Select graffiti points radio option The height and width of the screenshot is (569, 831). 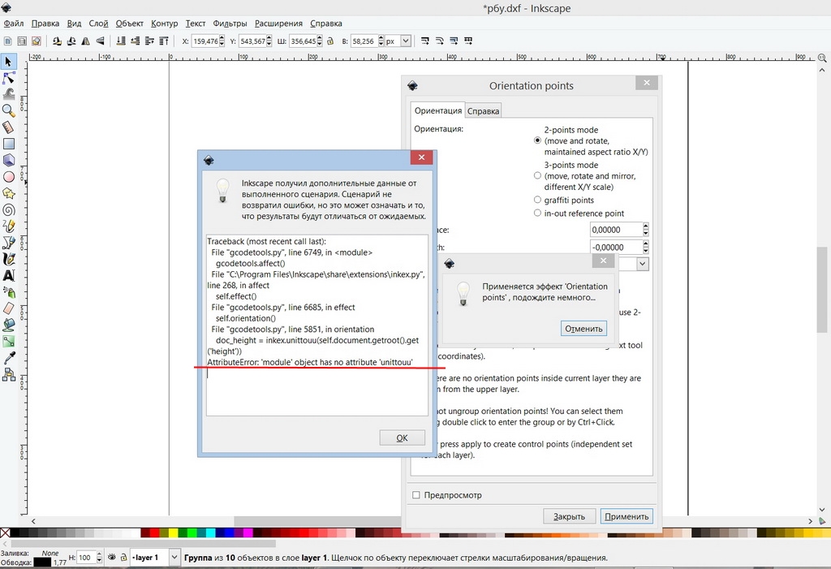tap(537, 200)
